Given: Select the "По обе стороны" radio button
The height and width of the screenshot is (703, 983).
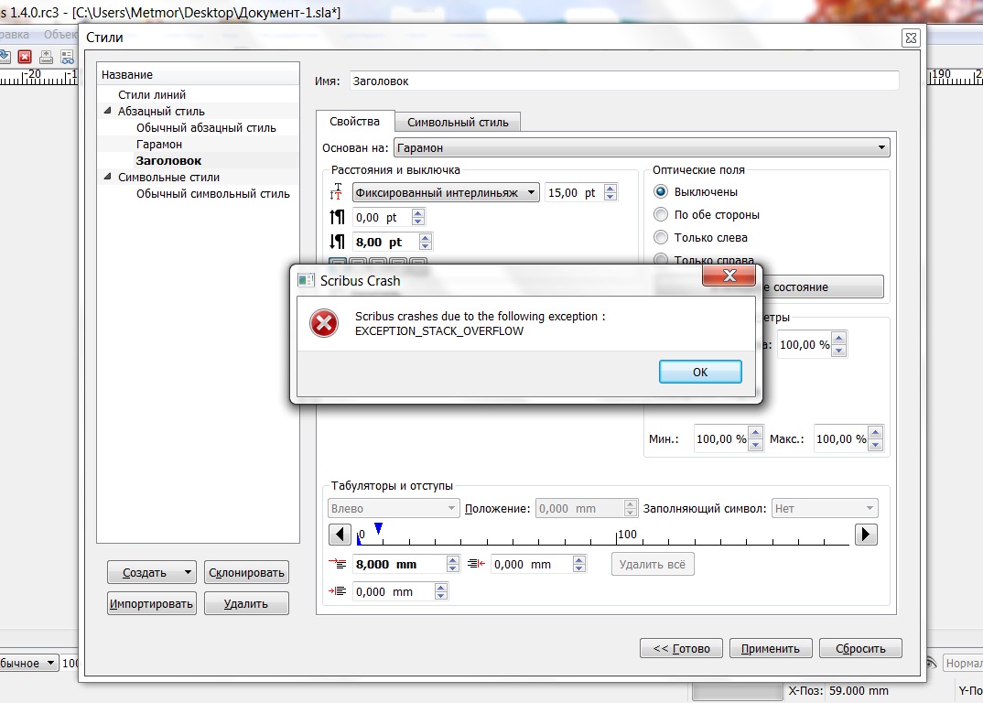Looking at the screenshot, I should tap(661, 215).
